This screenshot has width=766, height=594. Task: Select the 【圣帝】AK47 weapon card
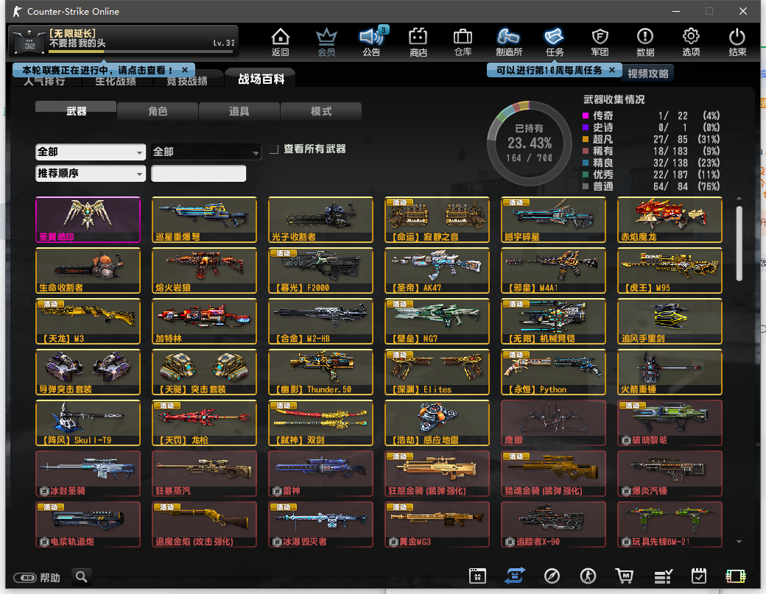[x=437, y=270]
